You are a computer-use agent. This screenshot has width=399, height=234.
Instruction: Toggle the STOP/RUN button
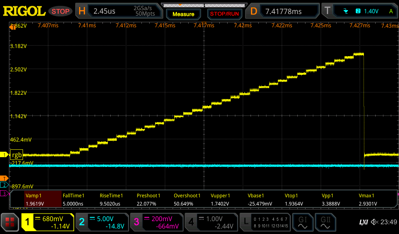224,14
